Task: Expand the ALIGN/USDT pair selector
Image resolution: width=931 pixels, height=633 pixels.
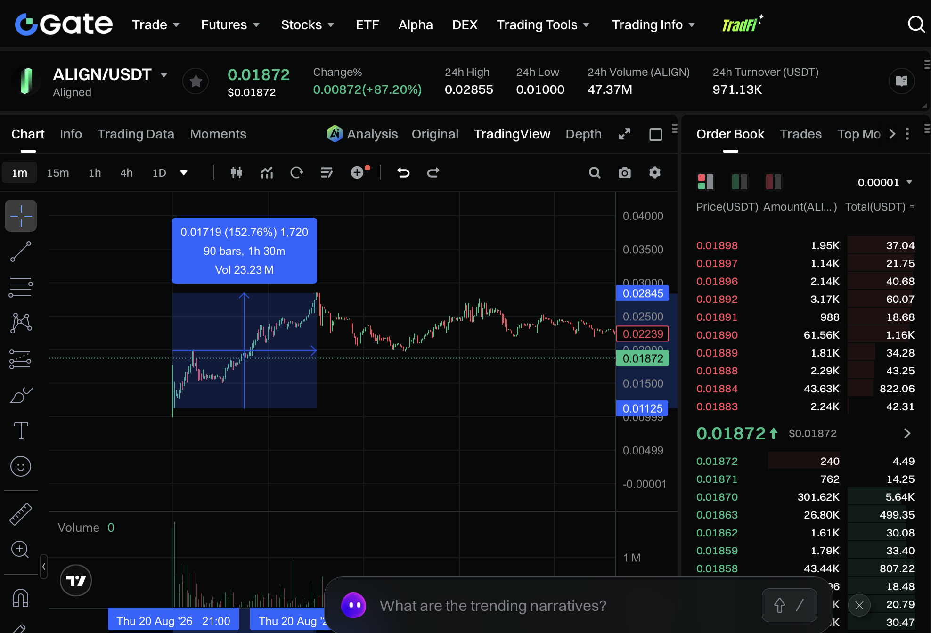Action: (x=164, y=74)
